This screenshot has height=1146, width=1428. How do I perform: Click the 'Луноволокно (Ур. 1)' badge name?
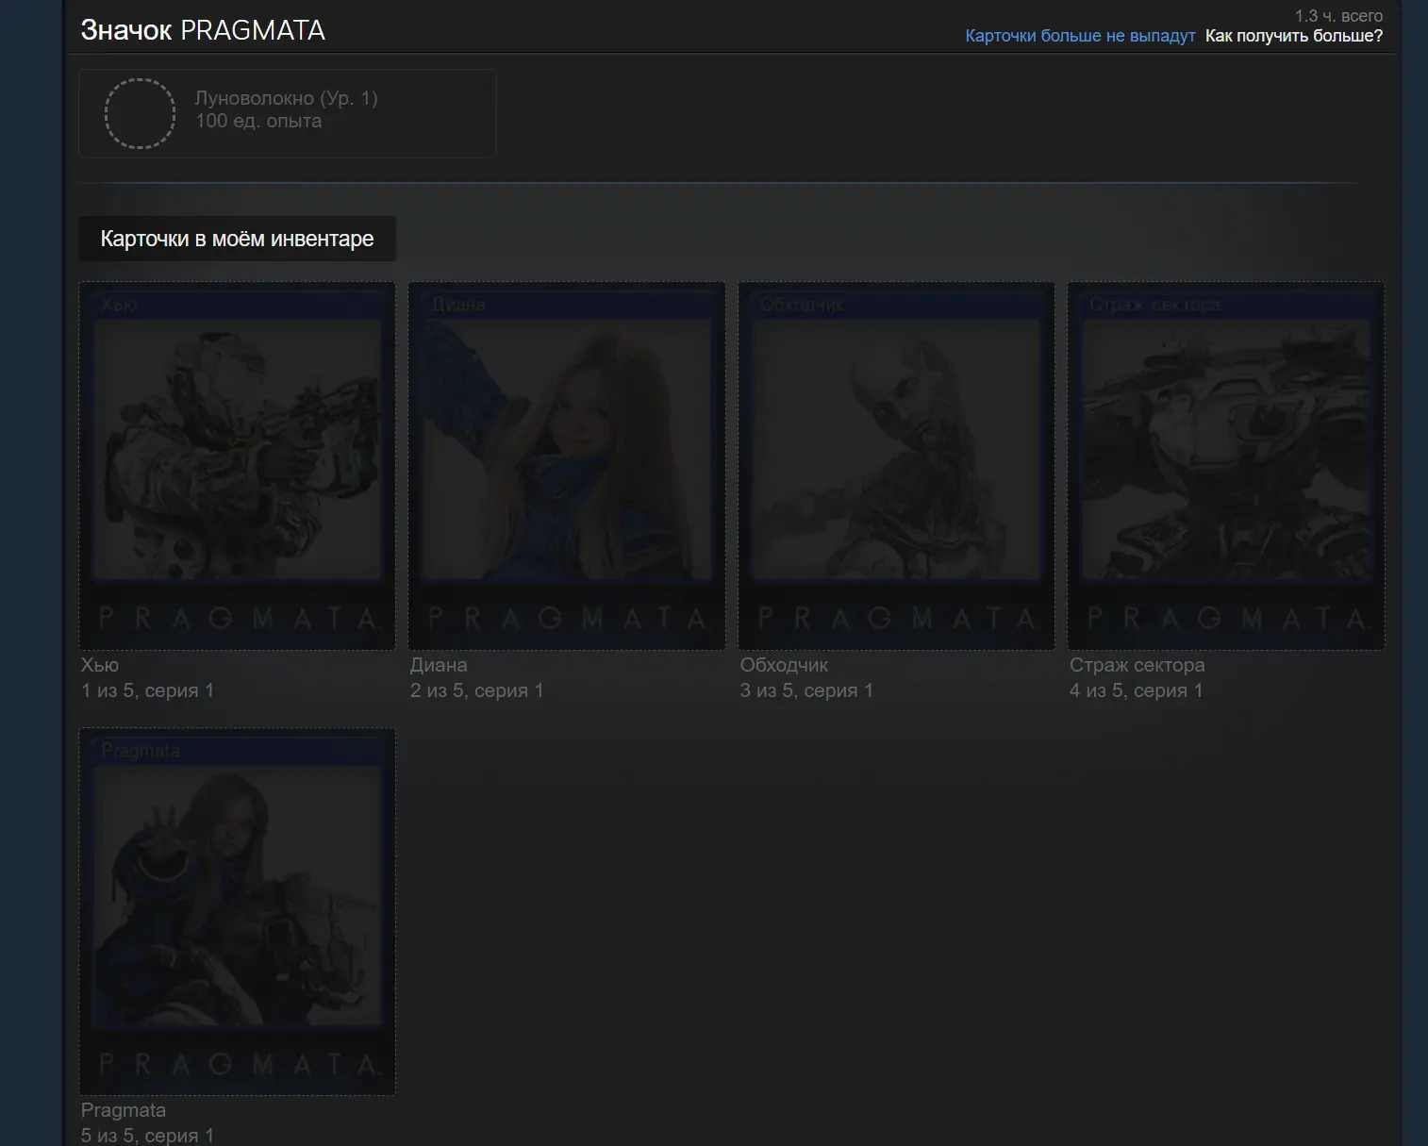click(287, 98)
